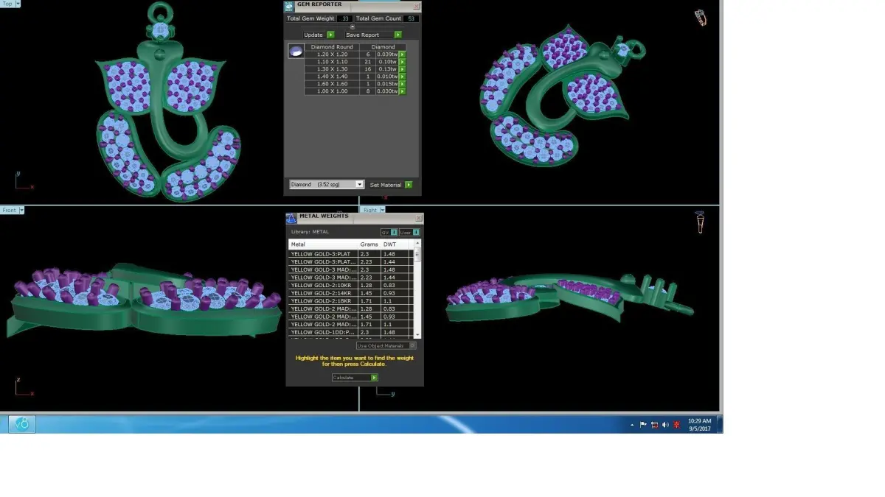Select YELLOW GOLD-1DD:P... metal row
The height and width of the screenshot is (497, 885).
[350, 332]
